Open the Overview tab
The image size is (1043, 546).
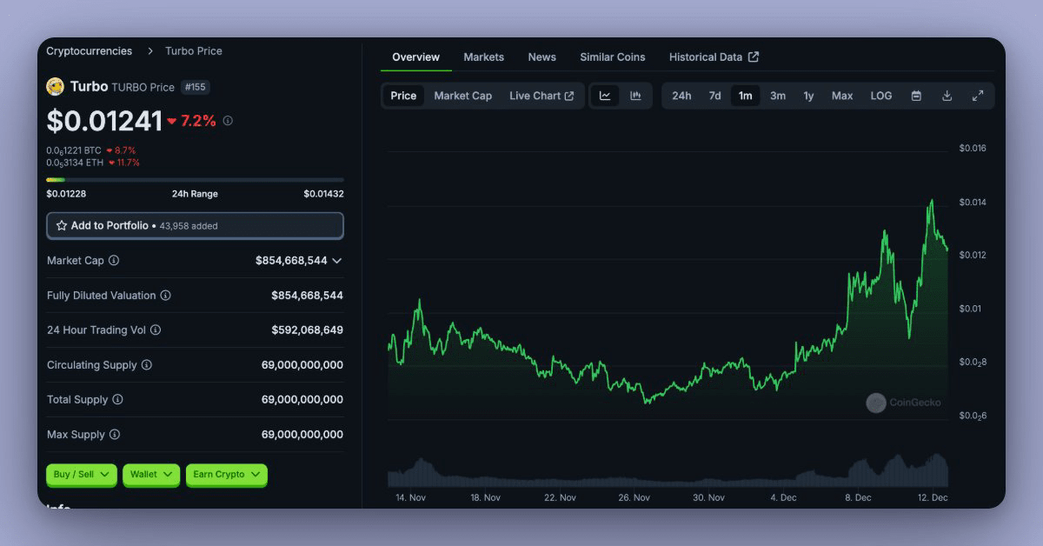point(415,57)
